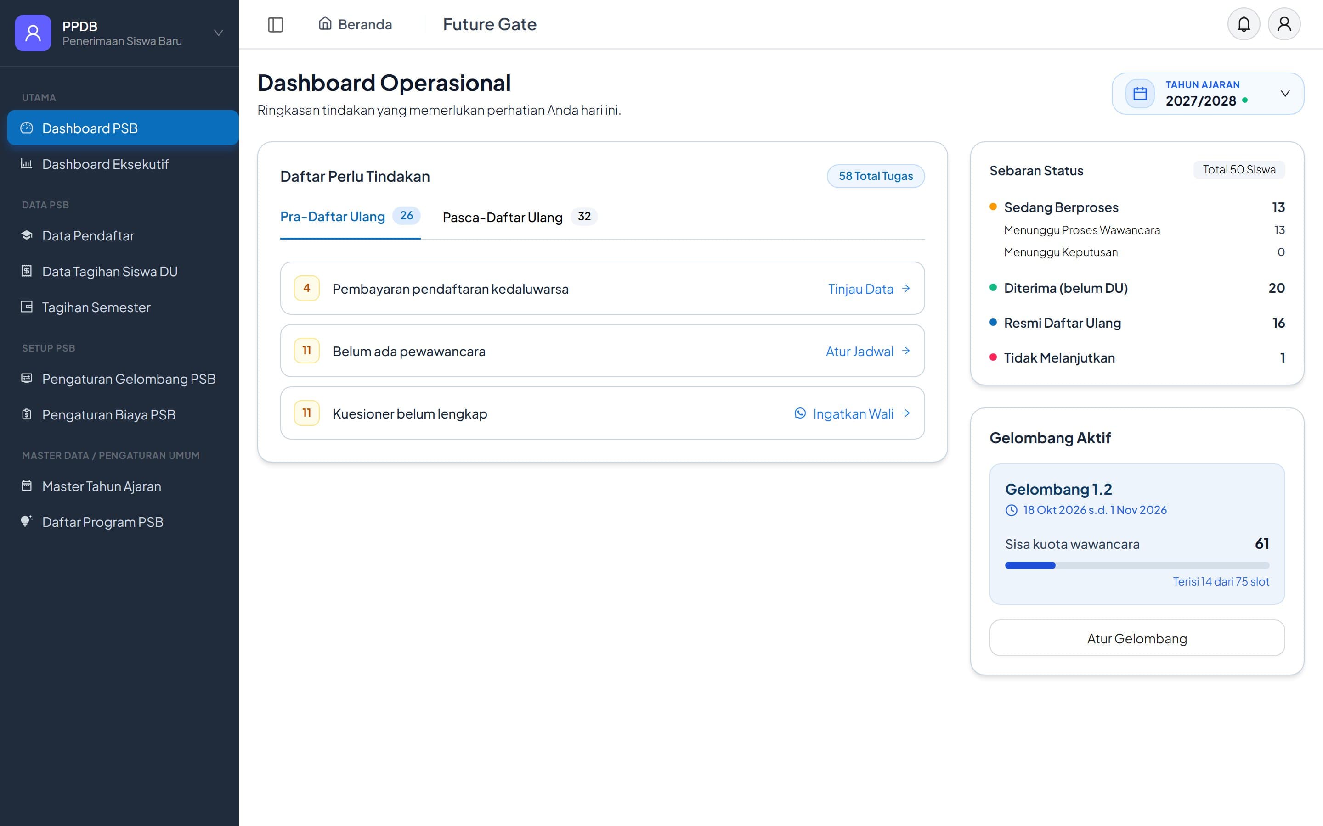Click the Beranda home icon
The height and width of the screenshot is (826, 1323).
click(x=325, y=23)
